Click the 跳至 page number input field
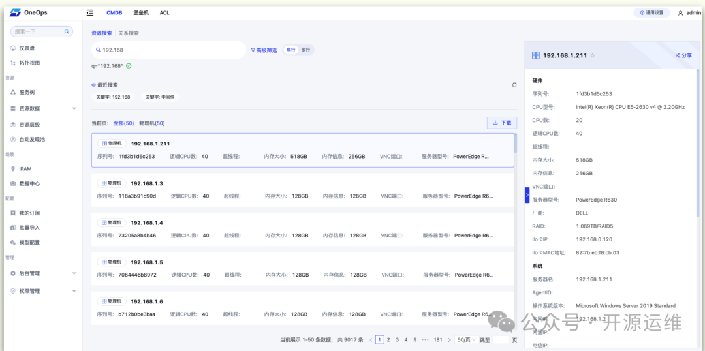Image resolution: width=705 pixels, height=351 pixels. point(501,340)
